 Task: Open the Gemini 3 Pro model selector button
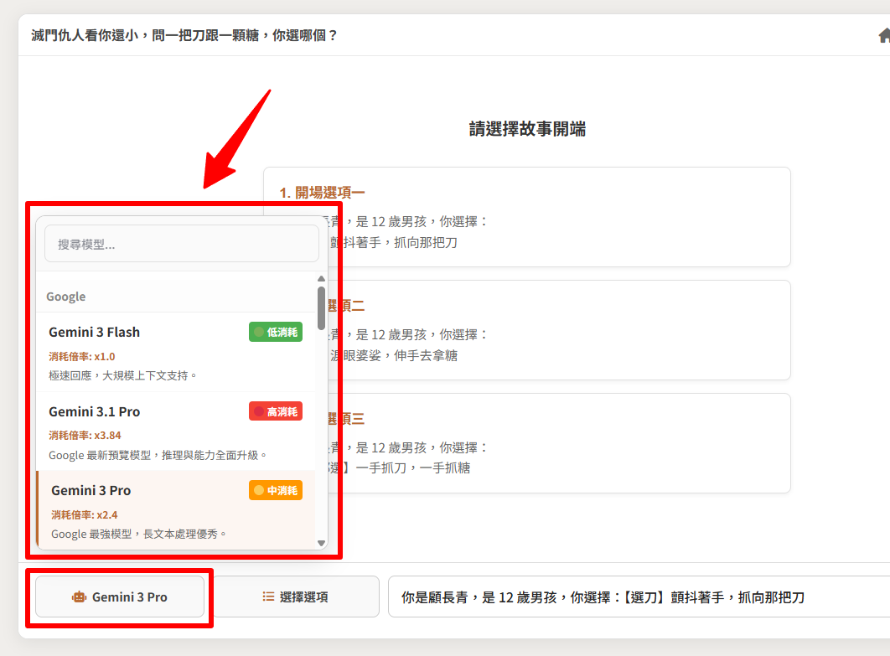(120, 597)
